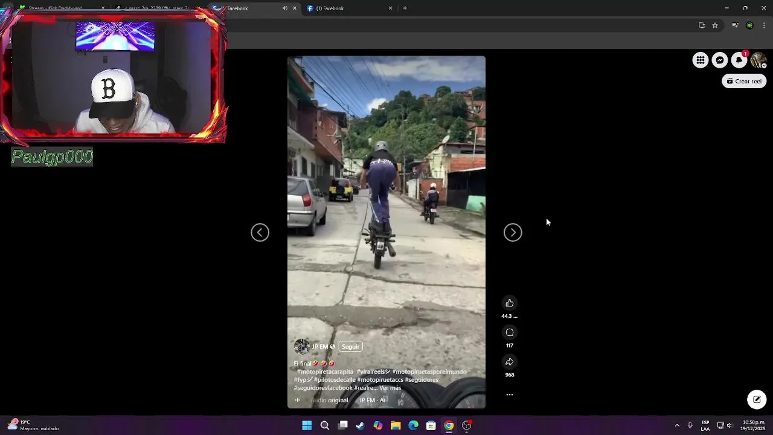Go to the previous reel arrow

click(x=260, y=233)
